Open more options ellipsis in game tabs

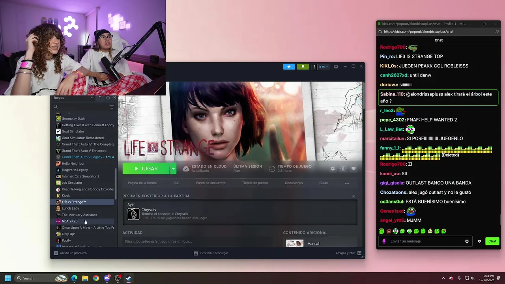(x=347, y=183)
